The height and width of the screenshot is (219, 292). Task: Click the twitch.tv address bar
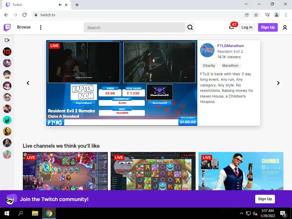click(138, 15)
